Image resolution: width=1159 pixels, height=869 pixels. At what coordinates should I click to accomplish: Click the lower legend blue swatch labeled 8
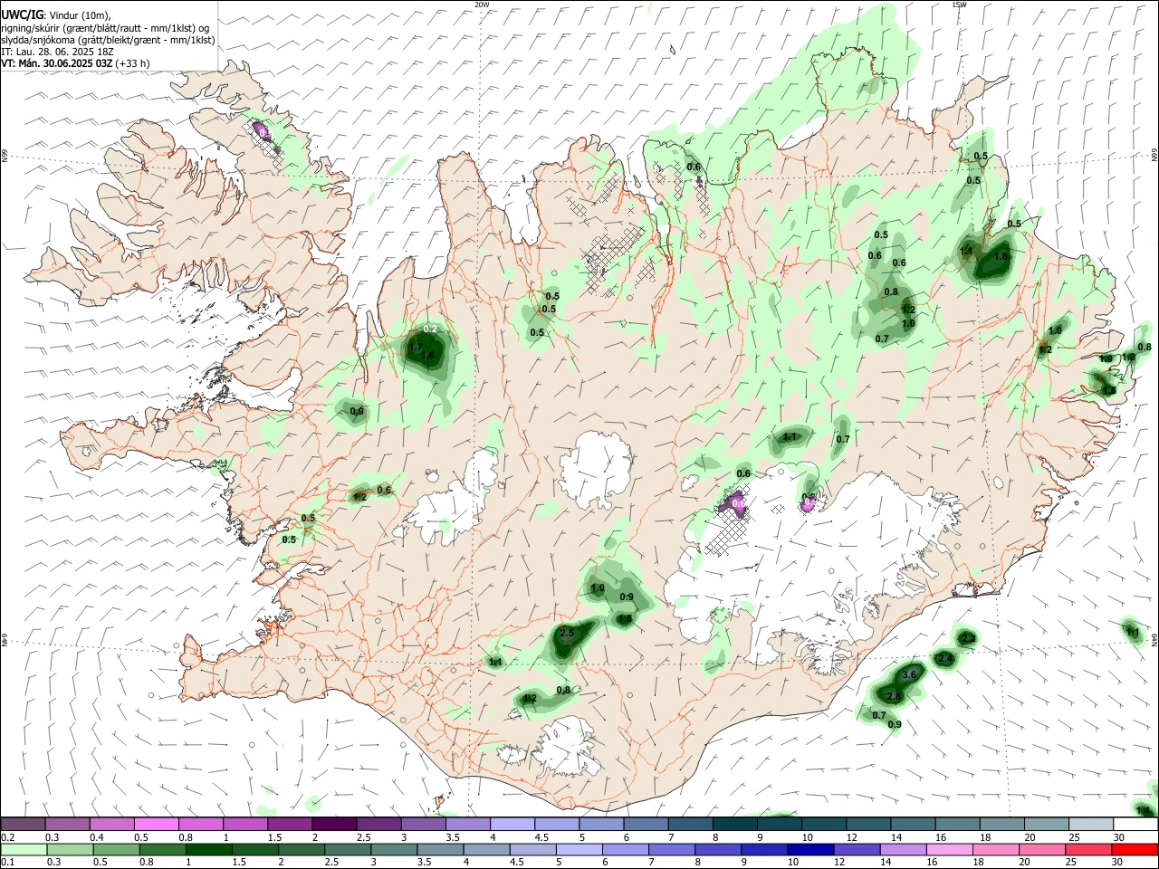(719, 850)
